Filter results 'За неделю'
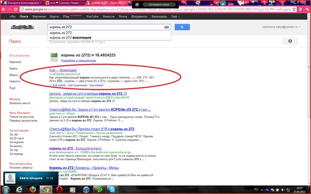 (x=17, y=142)
